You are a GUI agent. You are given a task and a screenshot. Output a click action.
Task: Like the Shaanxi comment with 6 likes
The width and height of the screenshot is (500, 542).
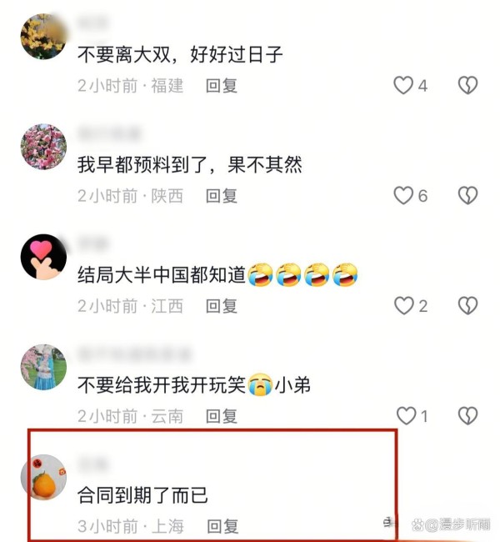click(403, 195)
